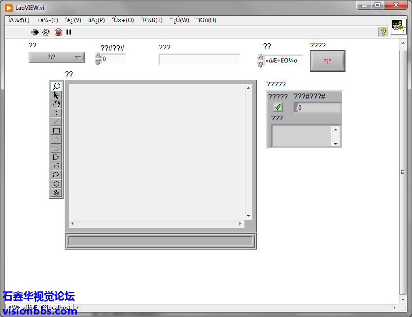
Task: Choose the Oval ROI tool
Action: [x=57, y=184]
